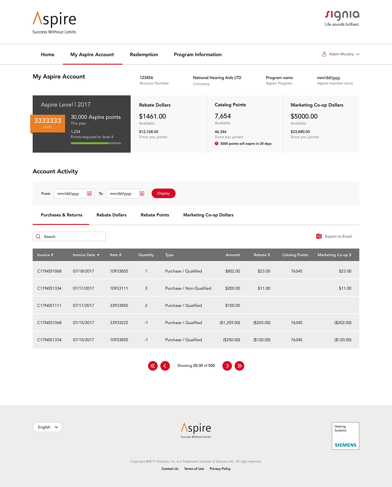Click the 30,000 Aspire points text
The width and height of the screenshot is (392, 487).
96,117
